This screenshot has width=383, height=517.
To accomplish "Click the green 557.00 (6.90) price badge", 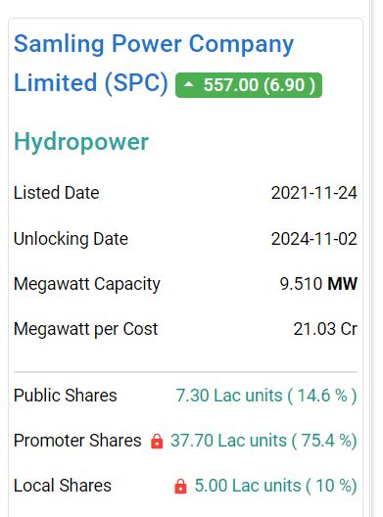I will click(249, 85).
